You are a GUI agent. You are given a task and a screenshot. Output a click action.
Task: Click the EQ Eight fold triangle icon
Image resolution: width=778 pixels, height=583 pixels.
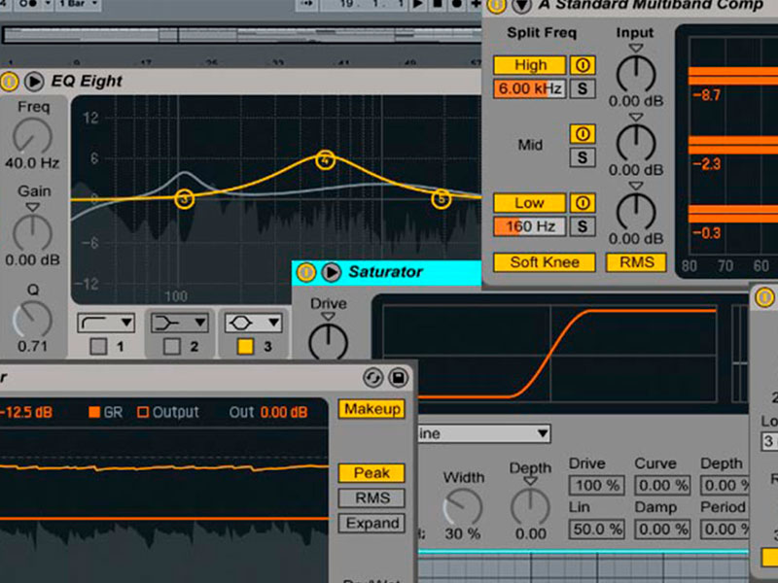35,81
